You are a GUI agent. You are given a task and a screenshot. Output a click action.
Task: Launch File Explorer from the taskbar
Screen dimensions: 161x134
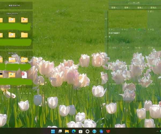coord(67,131)
